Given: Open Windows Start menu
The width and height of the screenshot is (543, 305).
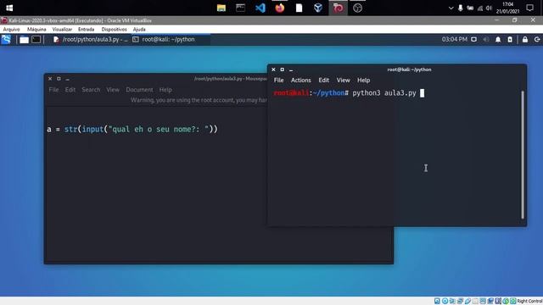Looking at the screenshot, I should pos(9,8).
